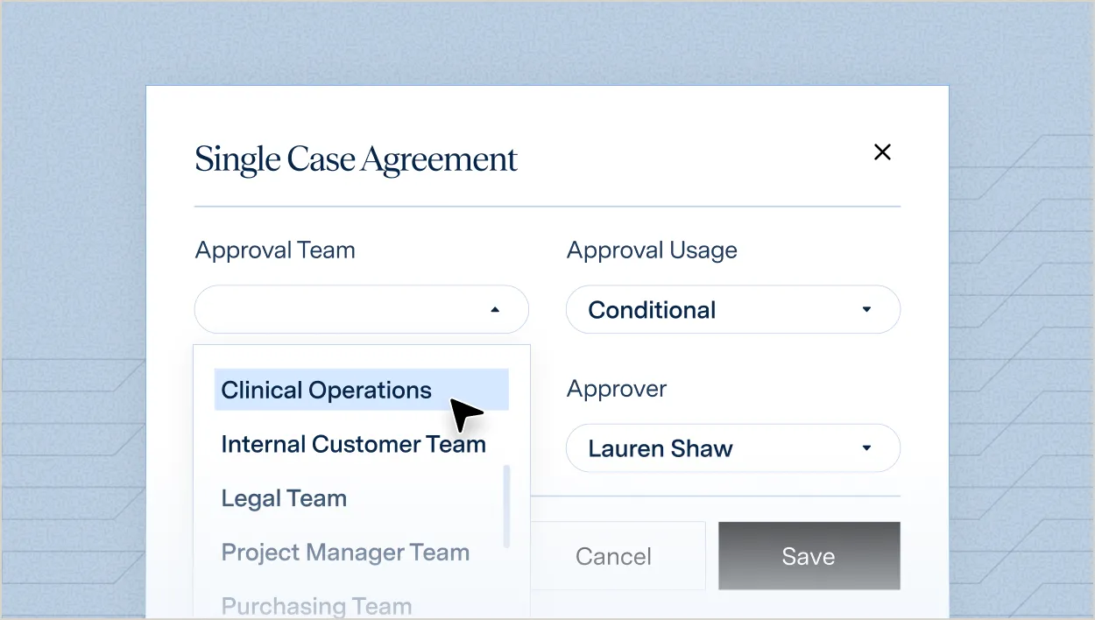Open the Approver Lauren Shaw dropdown
Viewport: 1095px width, 620px height.
click(x=733, y=448)
